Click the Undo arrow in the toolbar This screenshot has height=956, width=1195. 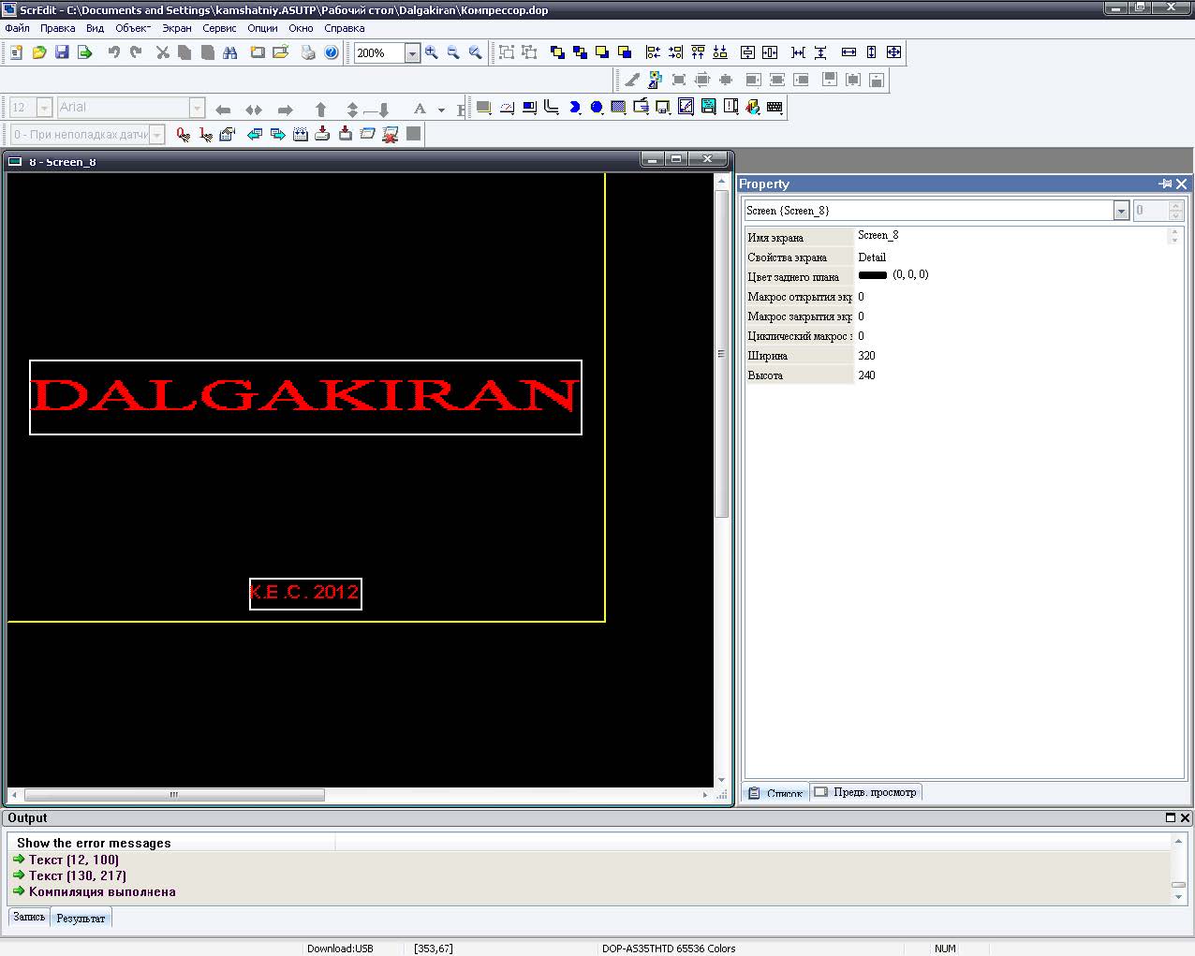click(113, 52)
